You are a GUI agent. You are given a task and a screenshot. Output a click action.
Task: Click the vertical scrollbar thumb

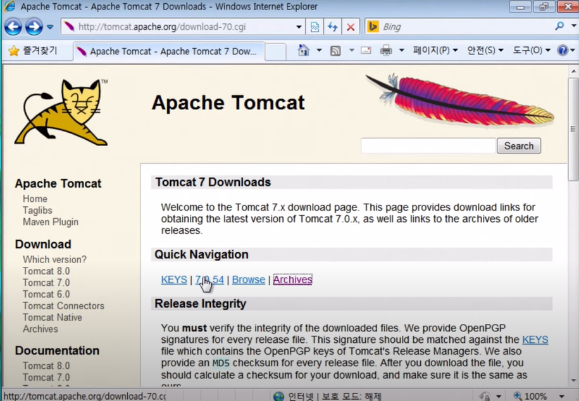573,129
